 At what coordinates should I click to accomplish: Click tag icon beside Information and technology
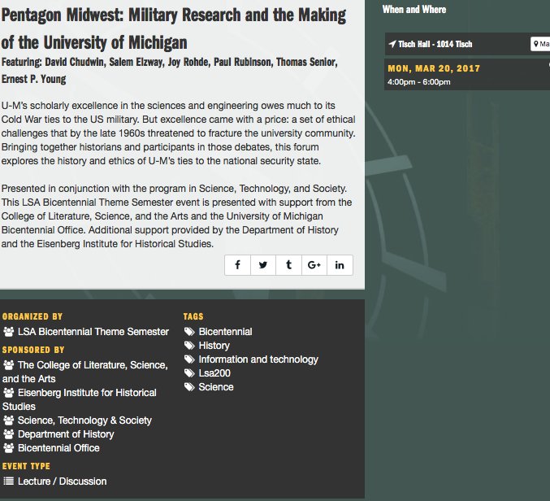click(x=189, y=359)
